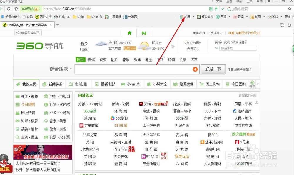Click the 360导航 logo
The image size is (294, 175).
point(40,46)
